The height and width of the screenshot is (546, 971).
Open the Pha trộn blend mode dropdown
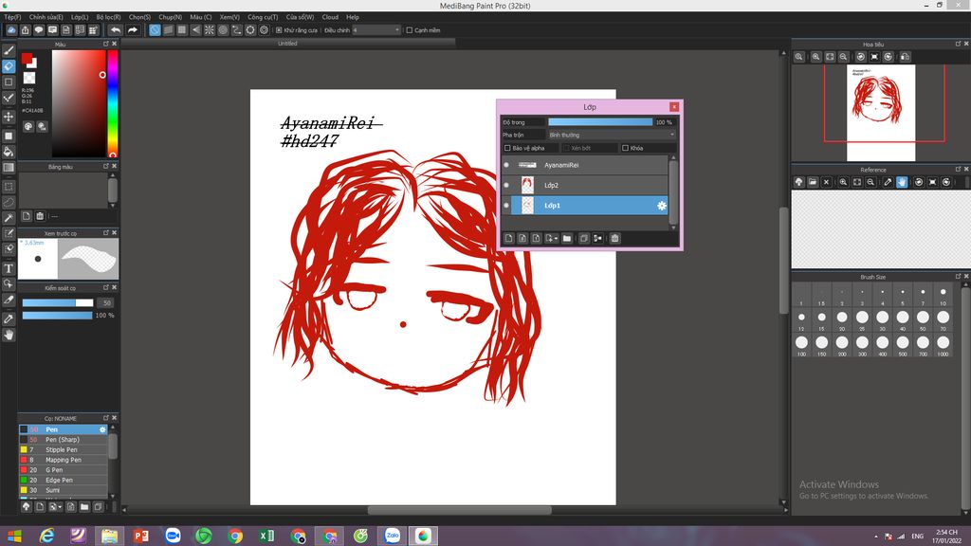pos(612,135)
